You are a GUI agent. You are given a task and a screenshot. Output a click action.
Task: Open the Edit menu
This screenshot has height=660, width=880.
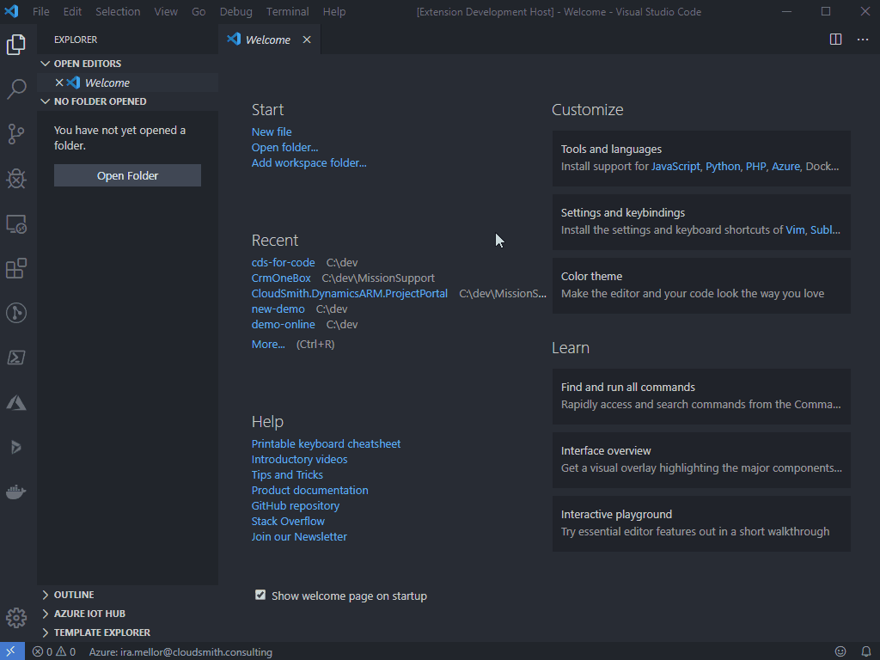pyautogui.click(x=72, y=11)
